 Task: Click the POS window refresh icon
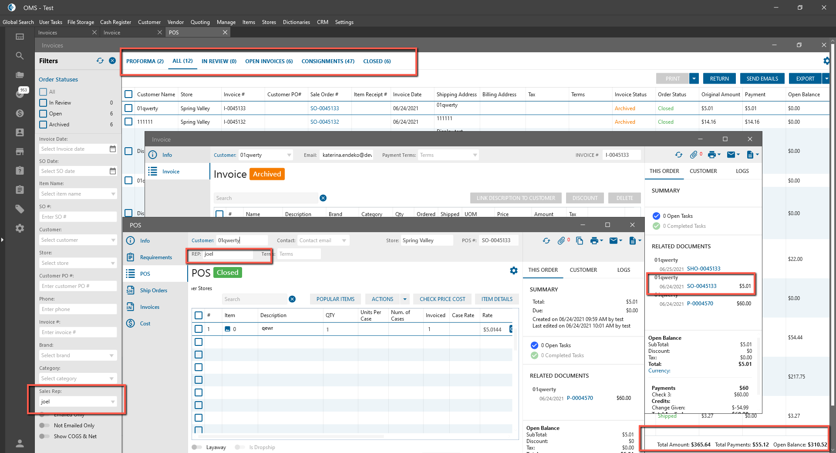pos(546,240)
